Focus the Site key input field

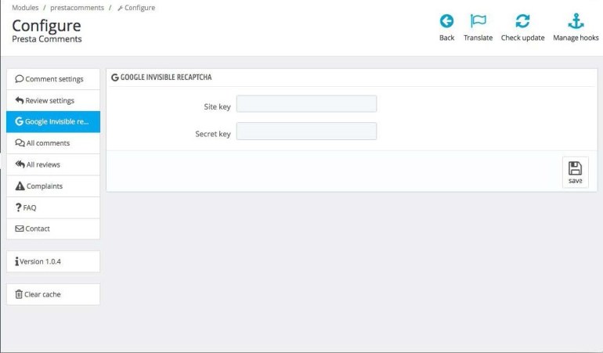tap(306, 104)
